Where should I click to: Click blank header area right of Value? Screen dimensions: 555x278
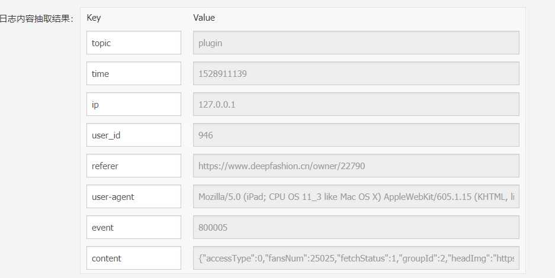coord(367,18)
